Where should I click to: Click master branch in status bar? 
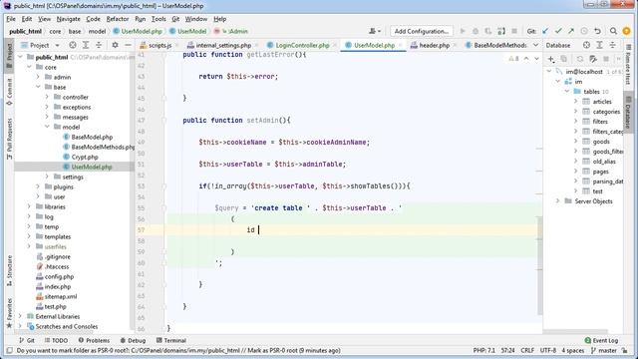[x=604, y=350]
